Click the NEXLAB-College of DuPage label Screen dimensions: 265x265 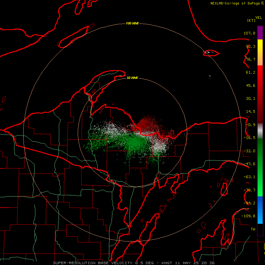(237, 3)
